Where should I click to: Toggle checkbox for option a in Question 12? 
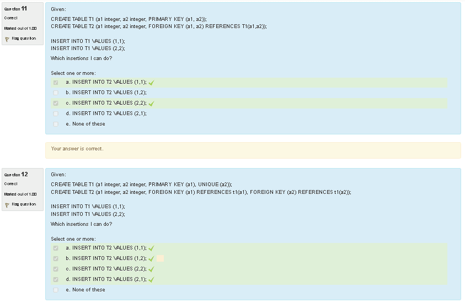(56, 248)
